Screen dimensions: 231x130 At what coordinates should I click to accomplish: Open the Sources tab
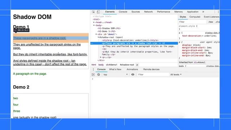pos(136,12)
